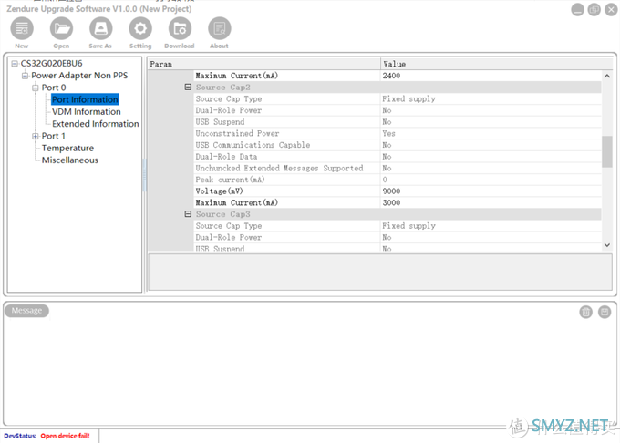This screenshot has height=443, width=620.
Task: Collapse the Port 0 tree node
Action: point(36,88)
